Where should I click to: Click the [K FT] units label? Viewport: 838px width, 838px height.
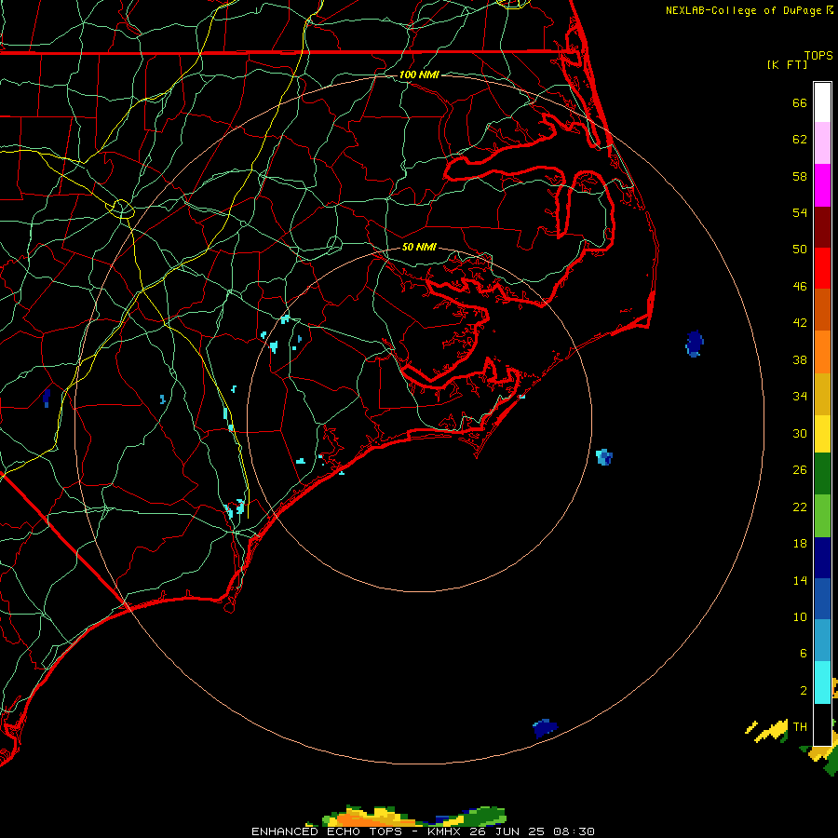tap(787, 64)
